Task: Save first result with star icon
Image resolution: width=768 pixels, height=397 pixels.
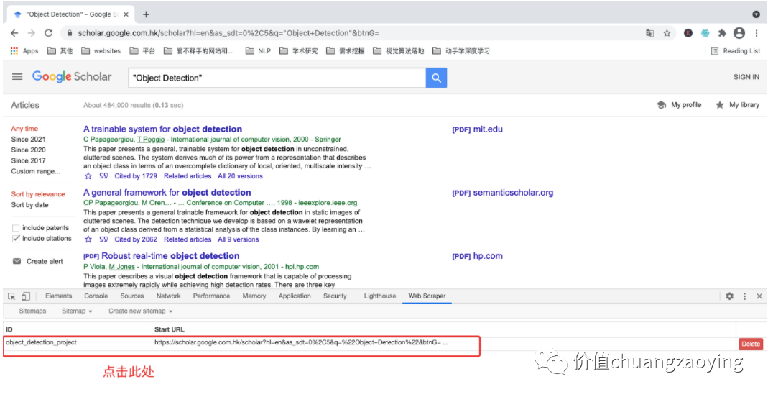Action: [88, 176]
